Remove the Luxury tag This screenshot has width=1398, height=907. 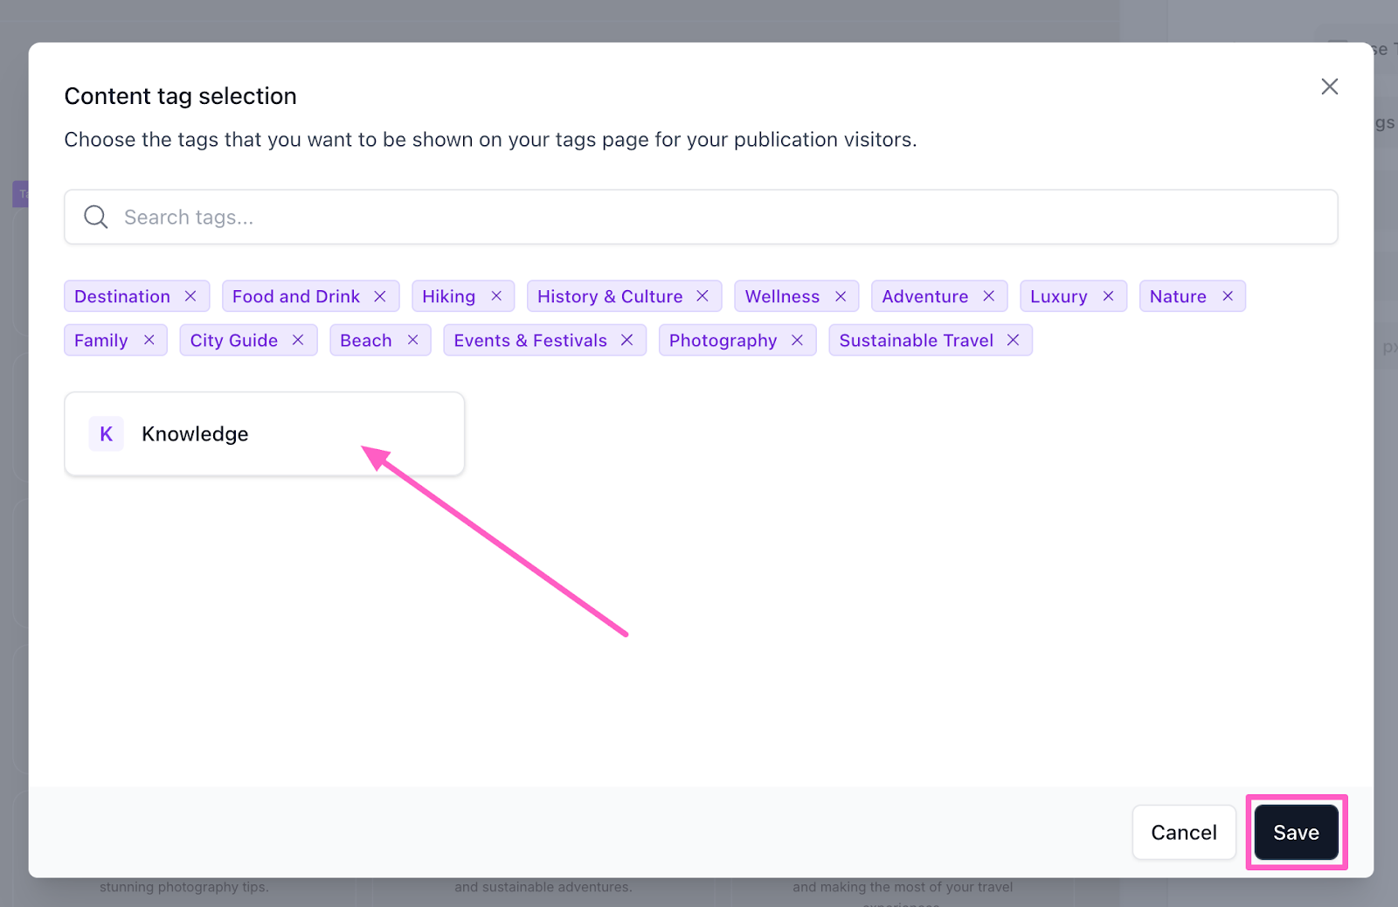pyautogui.click(x=1108, y=296)
